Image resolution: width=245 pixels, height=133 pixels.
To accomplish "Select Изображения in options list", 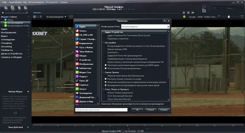I will point(86,64).
